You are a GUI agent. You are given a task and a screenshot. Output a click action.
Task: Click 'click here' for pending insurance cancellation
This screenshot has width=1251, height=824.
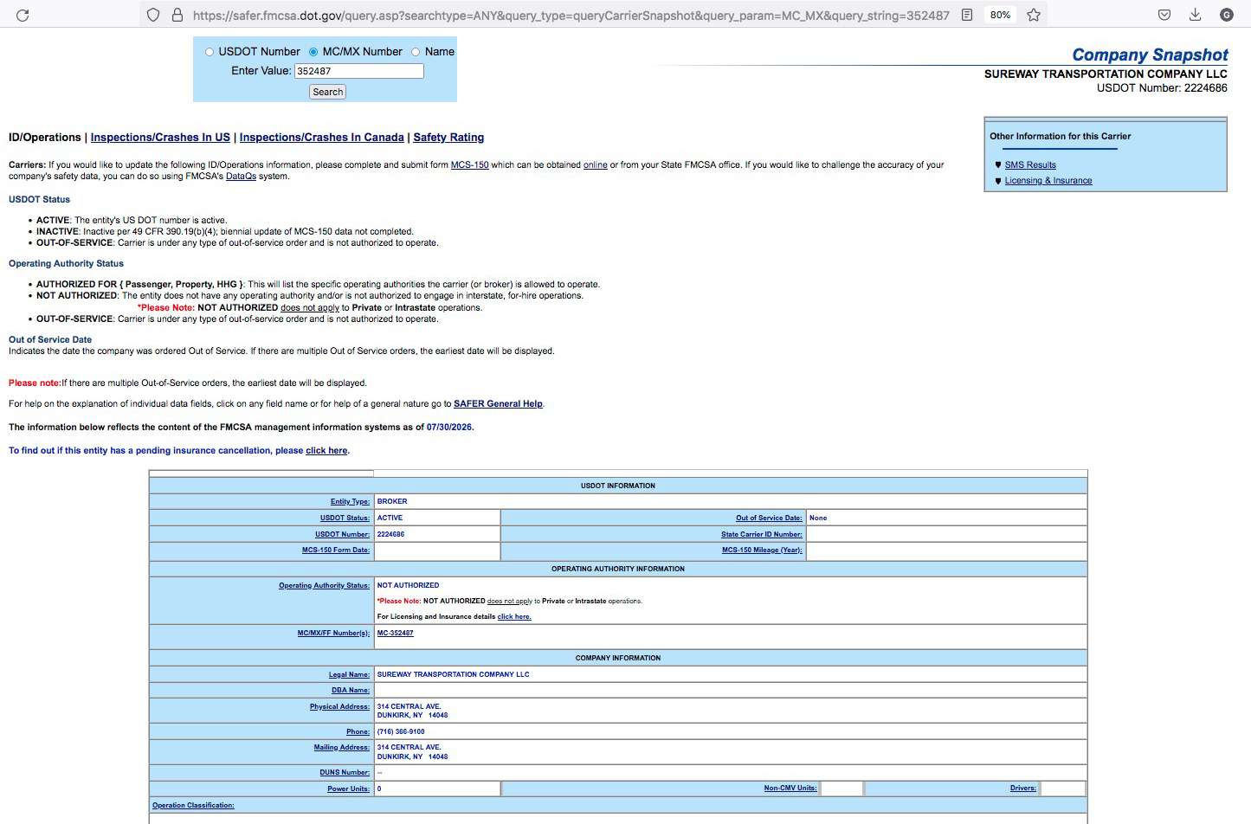click(x=326, y=450)
